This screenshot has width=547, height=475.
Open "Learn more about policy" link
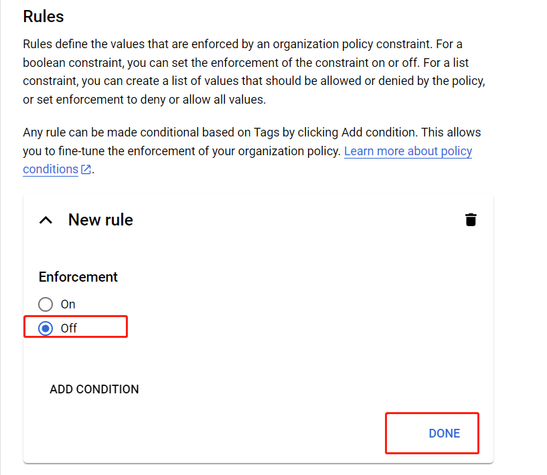click(408, 151)
